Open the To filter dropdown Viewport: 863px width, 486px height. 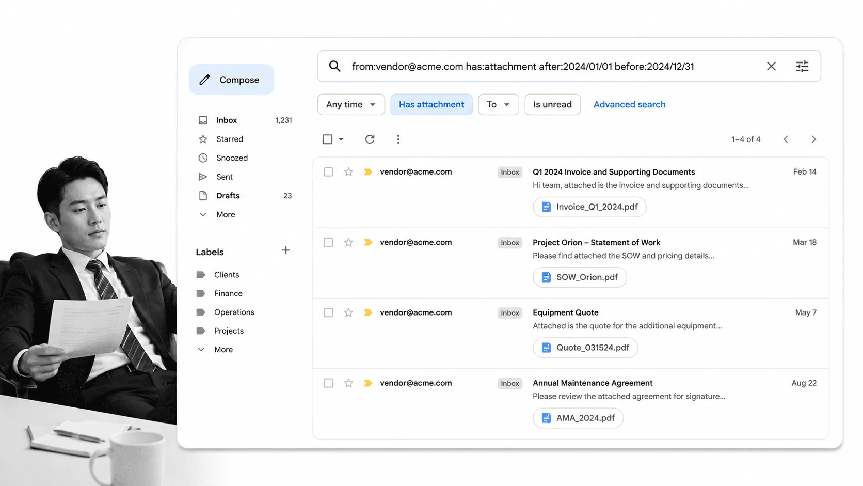[499, 104]
